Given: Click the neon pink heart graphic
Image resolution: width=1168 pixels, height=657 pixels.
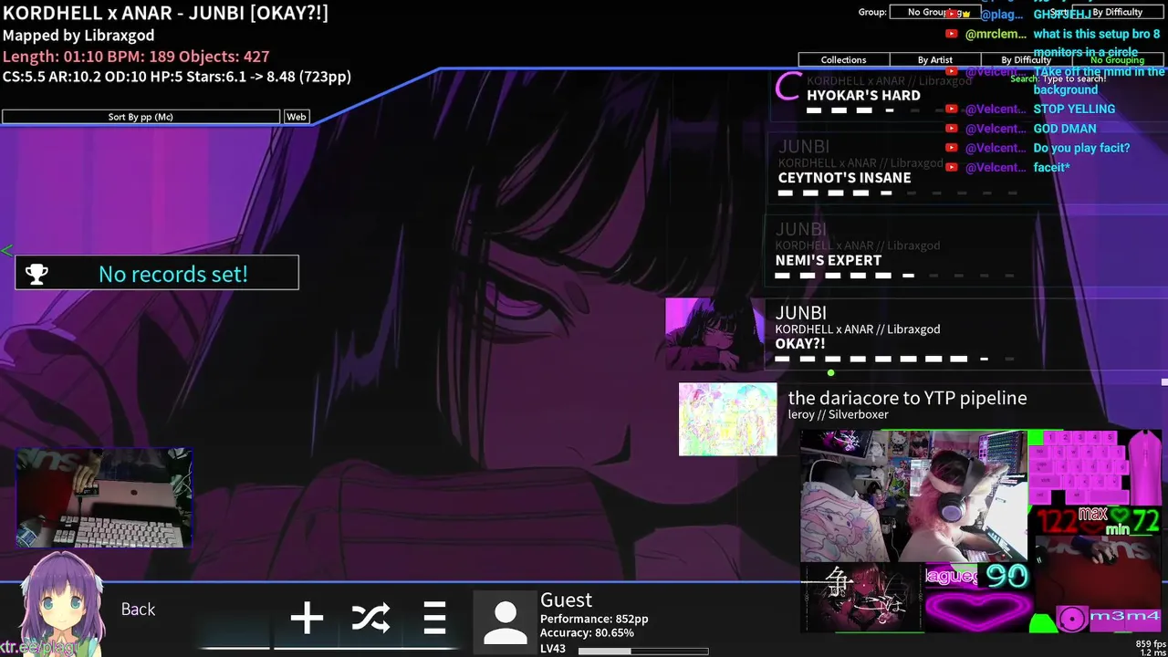Looking at the screenshot, I should coord(977,610).
